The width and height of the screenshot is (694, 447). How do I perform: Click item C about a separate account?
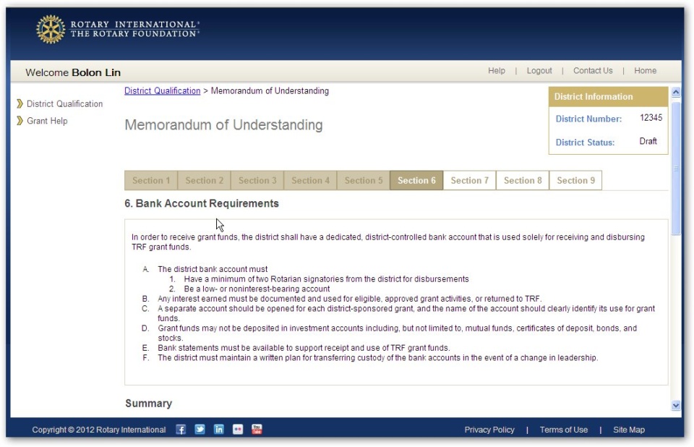click(406, 313)
